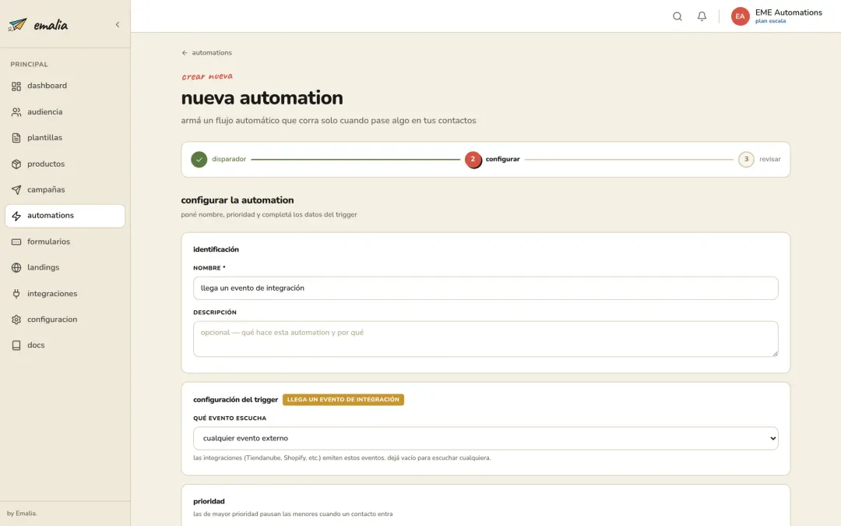
Task: Click the EA avatar circle
Action: click(741, 16)
